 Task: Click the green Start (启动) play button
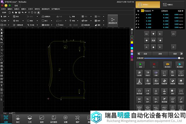click(x=141, y=64)
